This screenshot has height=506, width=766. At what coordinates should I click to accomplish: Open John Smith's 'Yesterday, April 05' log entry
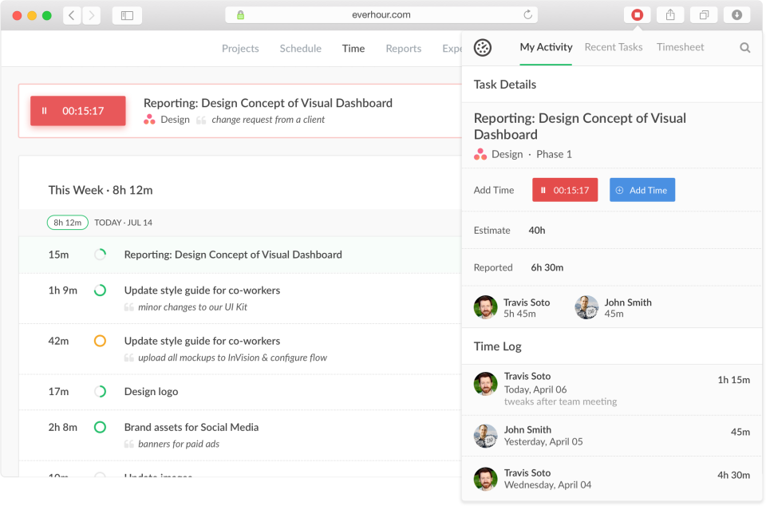[x=612, y=436]
